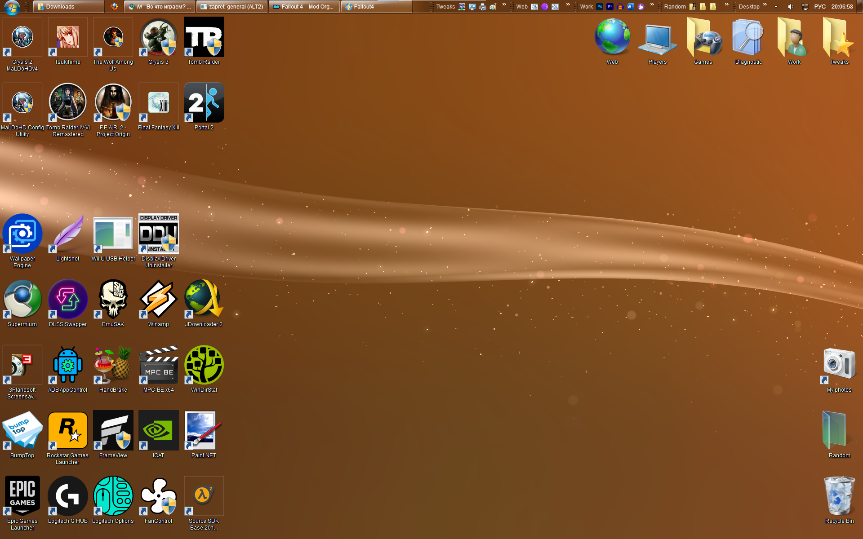Show hidden tray icons arrow
Image resolution: width=863 pixels, height=539 pixels.
[776, 7]
